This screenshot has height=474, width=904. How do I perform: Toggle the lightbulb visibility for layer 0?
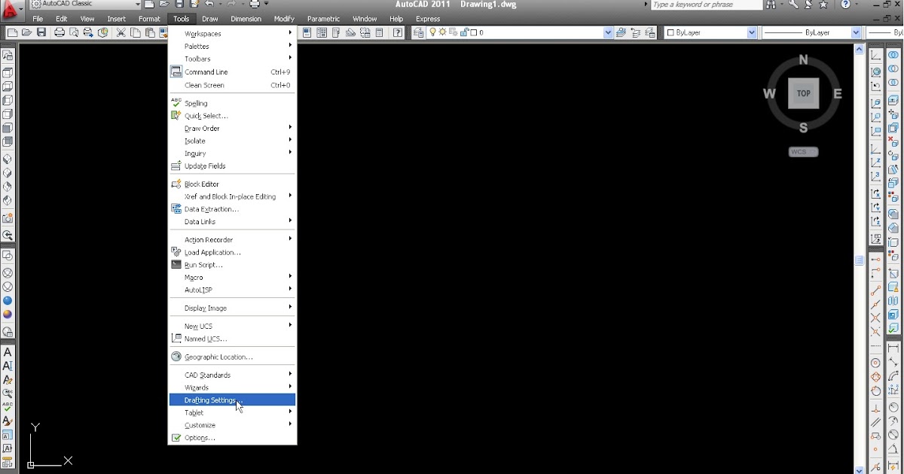click(432, 32)
